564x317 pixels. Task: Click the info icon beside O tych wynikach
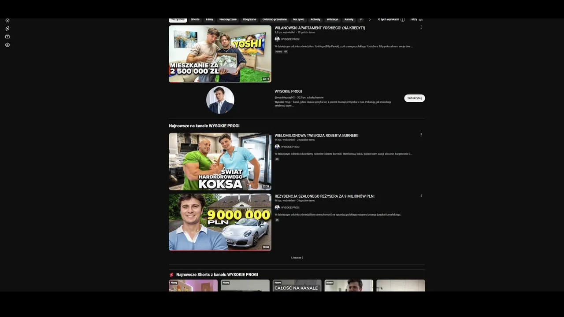[x=403, y=19]
